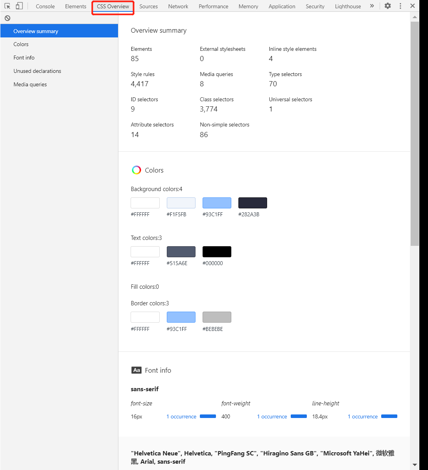
Task: Click the clear CSS overview icon
Action: pyautogui.click(x=7, y=18)
